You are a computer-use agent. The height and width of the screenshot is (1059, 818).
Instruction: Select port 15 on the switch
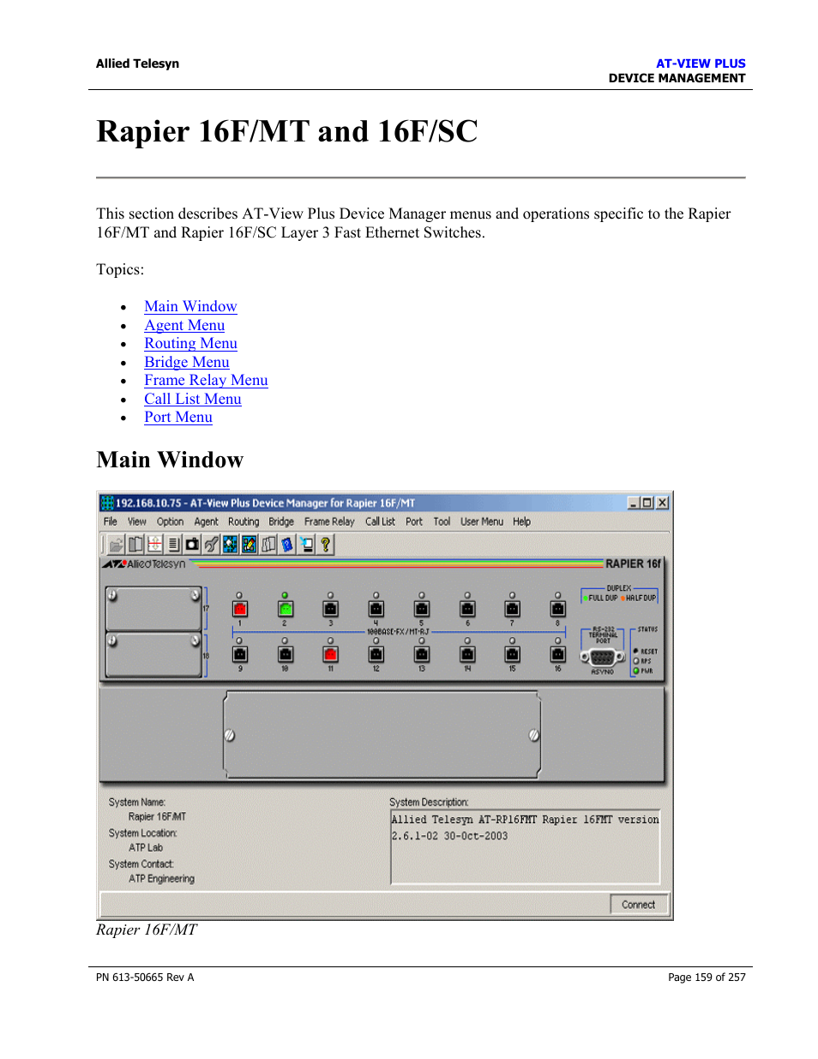coord(512,654)
